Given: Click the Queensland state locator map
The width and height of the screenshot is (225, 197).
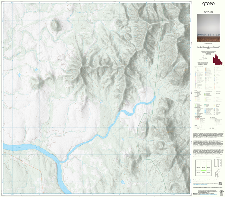Looking at the screenshot, I should (x=218, y=59).
